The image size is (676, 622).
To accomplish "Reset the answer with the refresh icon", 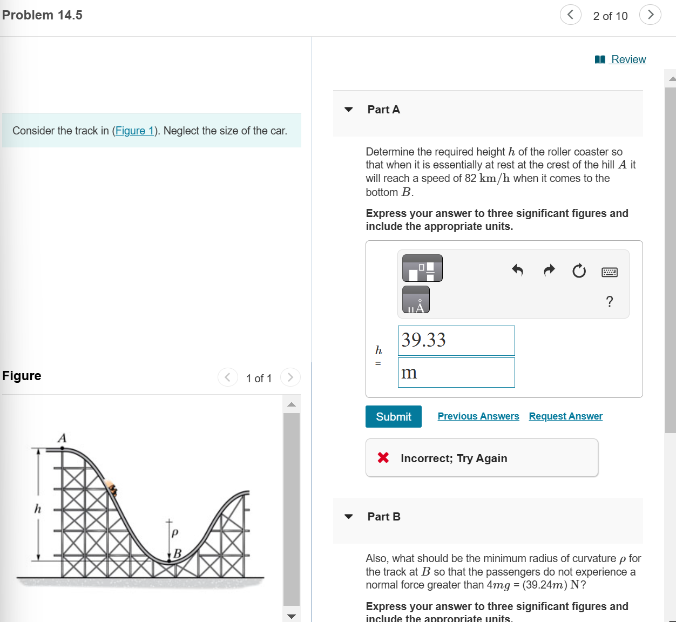I will [579, 271].
